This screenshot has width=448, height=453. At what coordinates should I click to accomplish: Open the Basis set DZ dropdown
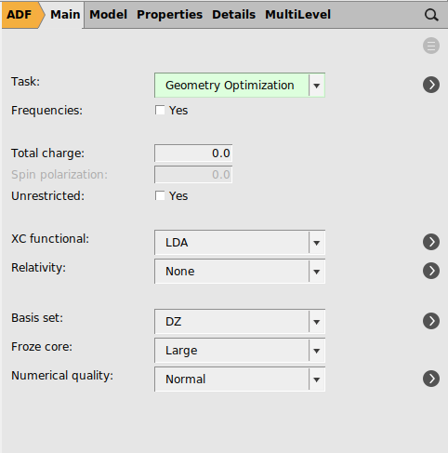[240, 322]
